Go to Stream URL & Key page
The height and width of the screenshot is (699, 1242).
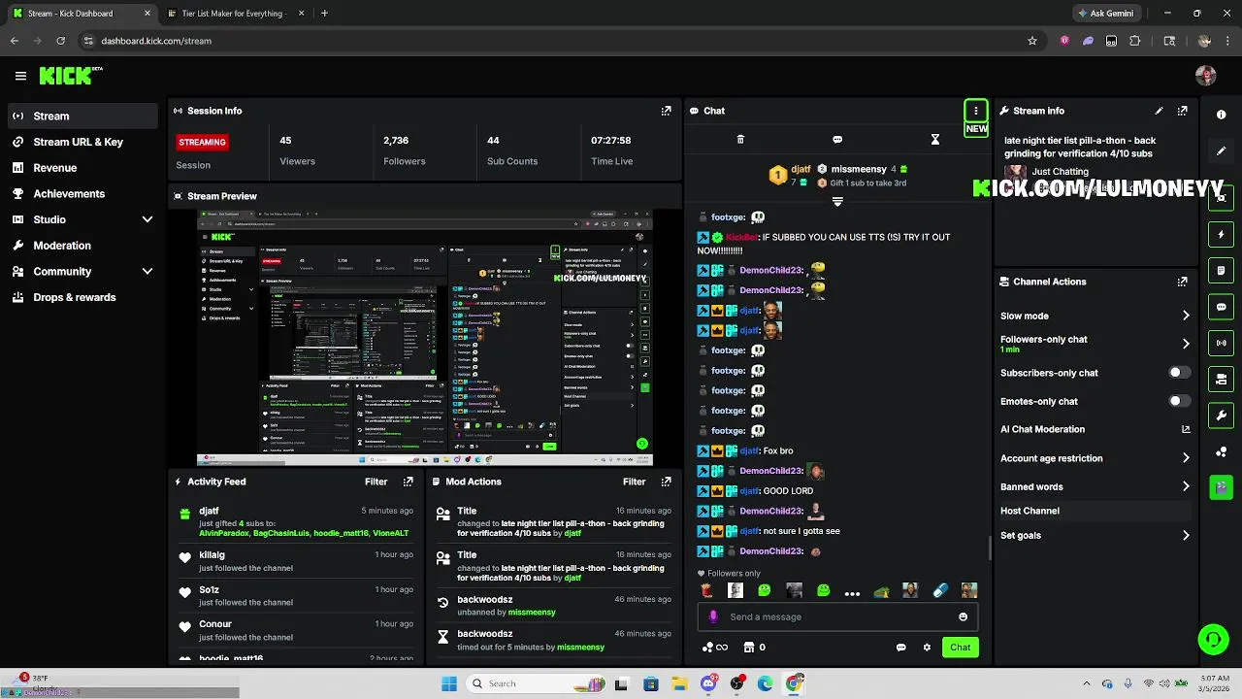[x=82, y=142]
